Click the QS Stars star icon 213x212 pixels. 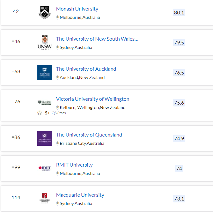point(40,113)
